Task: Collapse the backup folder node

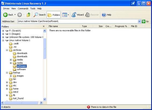Action: (7, 73)
